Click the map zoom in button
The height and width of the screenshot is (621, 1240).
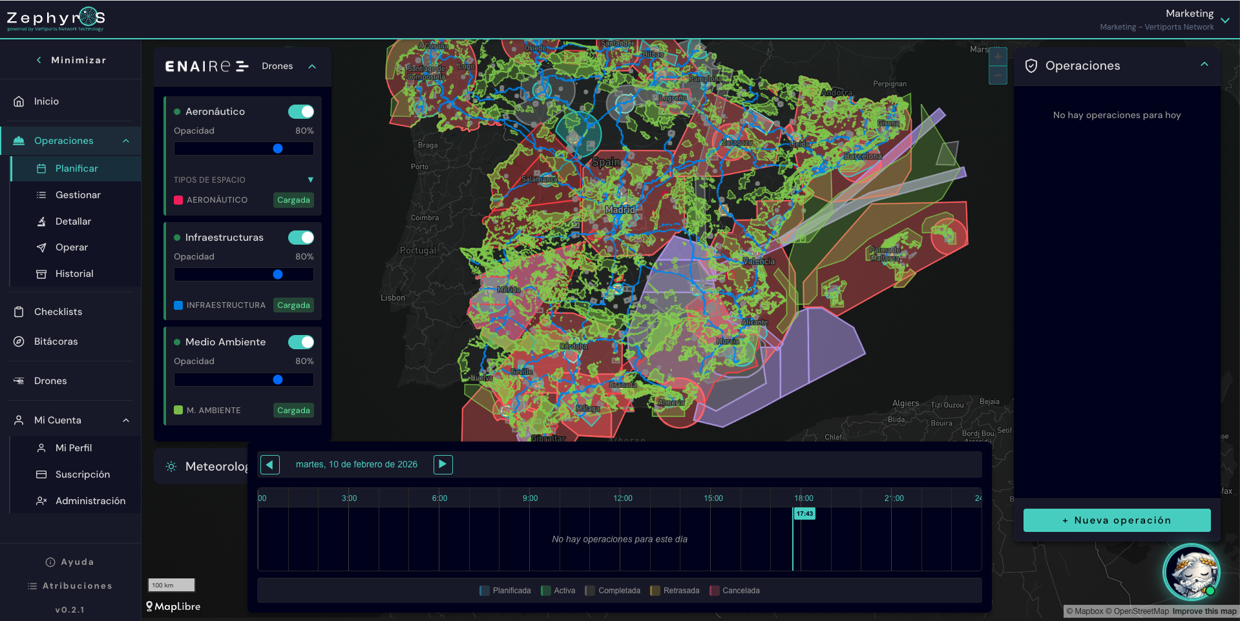(x=998, y=57)
